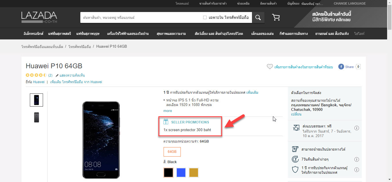Click ช่วยเหลือ help link
392x182 pixels.
(x=243, y=4)
